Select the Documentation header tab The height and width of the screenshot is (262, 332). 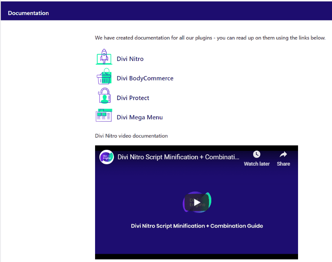click(28, 13)
